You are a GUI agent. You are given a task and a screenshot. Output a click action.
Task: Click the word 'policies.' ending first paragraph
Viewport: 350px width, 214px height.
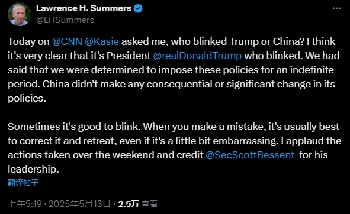tap(27, 99)
